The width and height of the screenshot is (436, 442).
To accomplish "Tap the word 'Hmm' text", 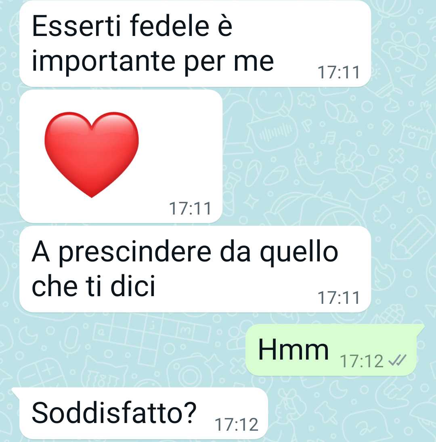I will tap(293, 349).
